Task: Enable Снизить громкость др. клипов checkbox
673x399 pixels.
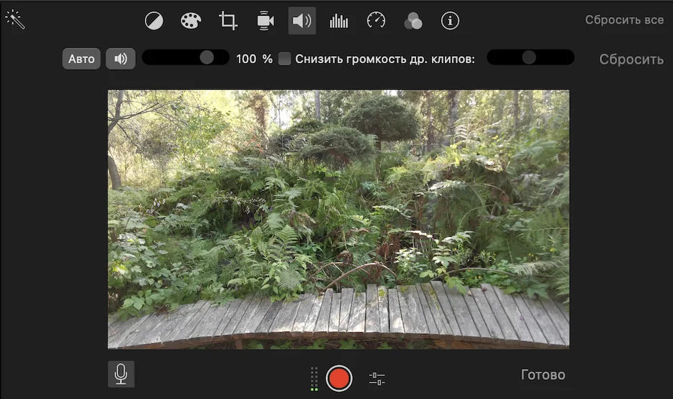Action: (284, 59)
